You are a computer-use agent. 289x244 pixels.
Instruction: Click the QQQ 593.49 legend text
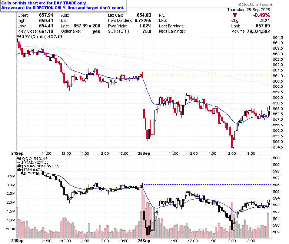pyautogui.click(x=35, y=158)
